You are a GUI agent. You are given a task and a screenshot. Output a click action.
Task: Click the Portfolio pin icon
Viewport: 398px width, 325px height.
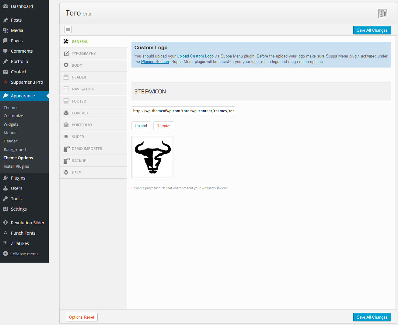pyautogui.click(x=5, y=61)
